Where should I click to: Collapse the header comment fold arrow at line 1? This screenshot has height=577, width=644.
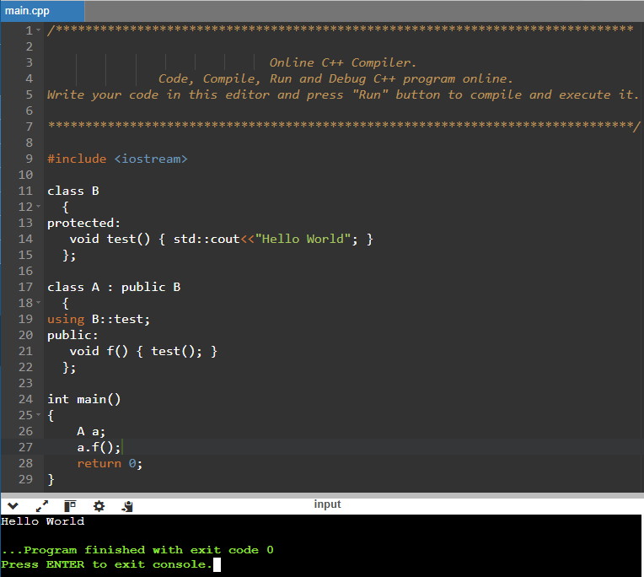point(39,30)
